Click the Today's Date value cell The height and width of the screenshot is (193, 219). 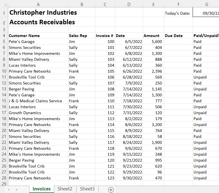206,13
